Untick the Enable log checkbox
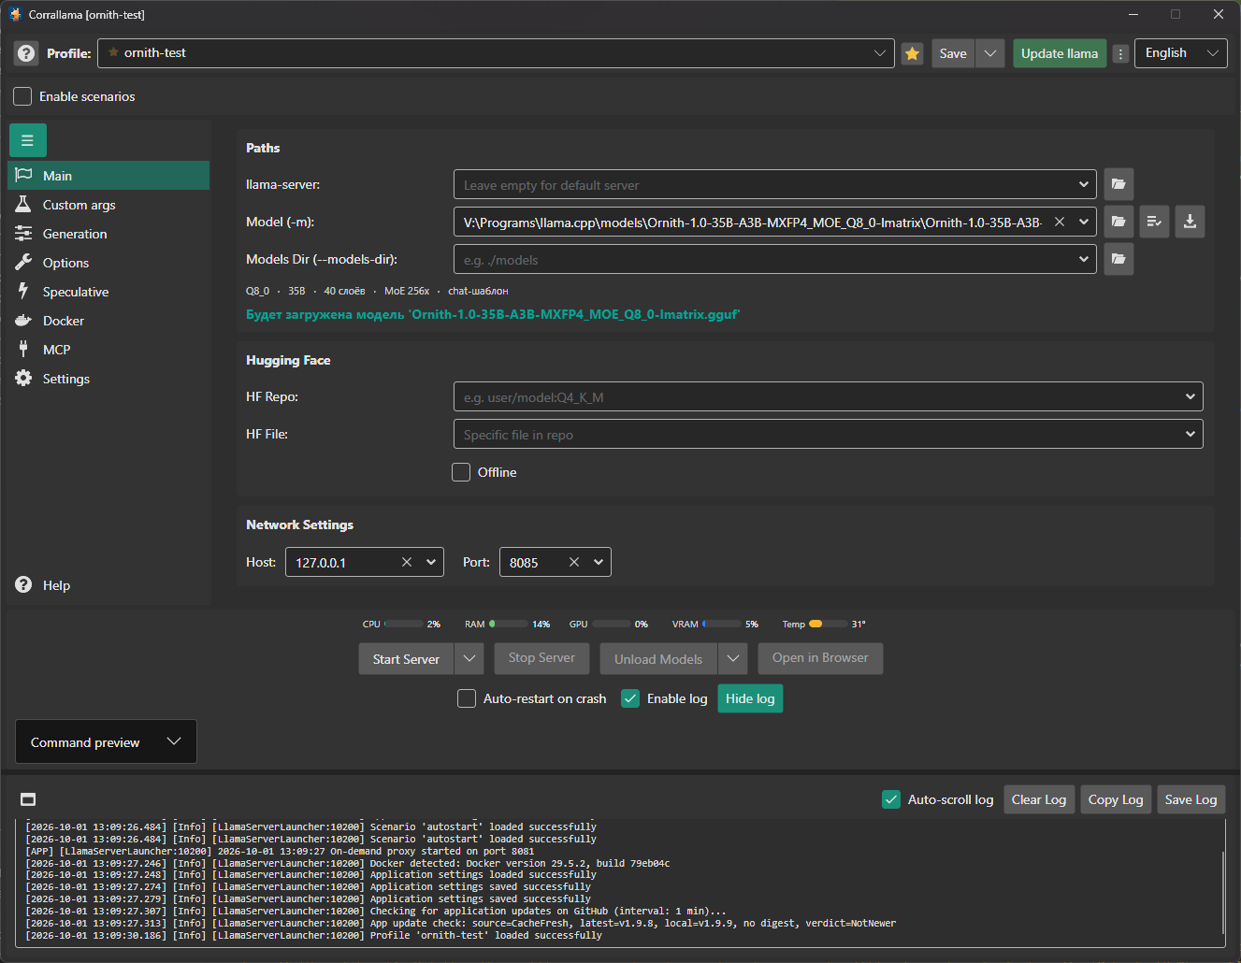 (630, 698)
